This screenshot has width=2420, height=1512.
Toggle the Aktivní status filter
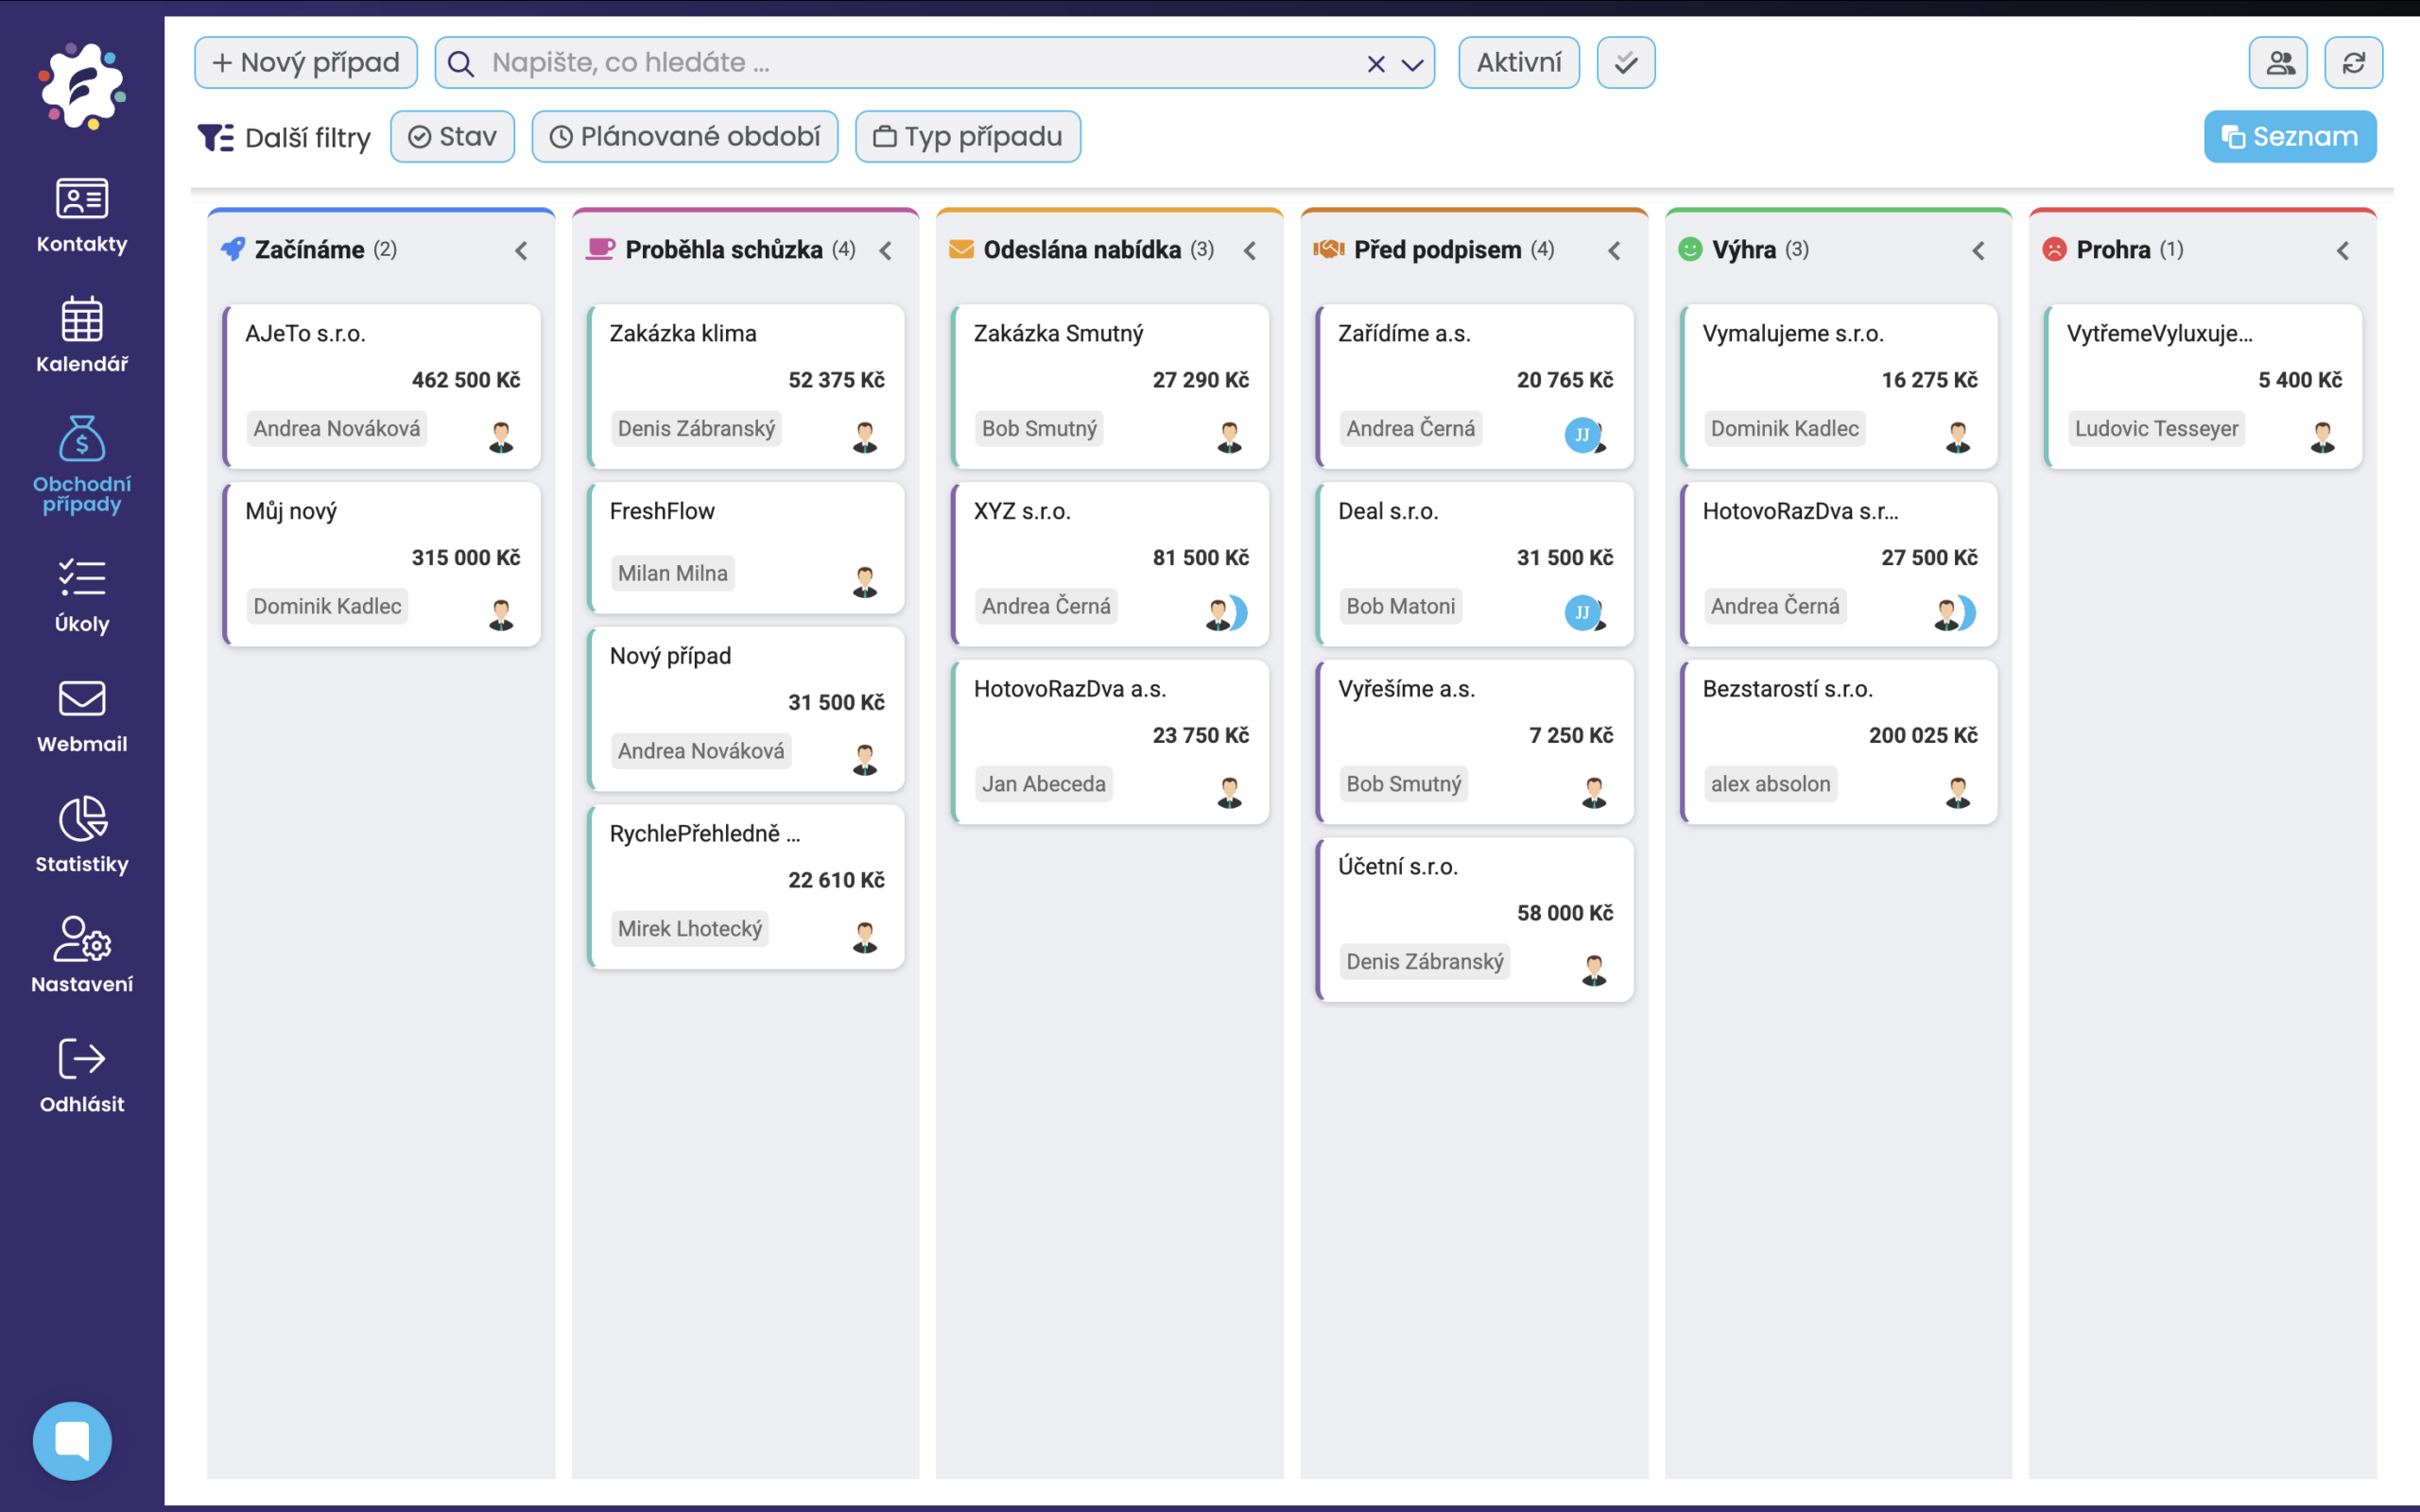1518,63
